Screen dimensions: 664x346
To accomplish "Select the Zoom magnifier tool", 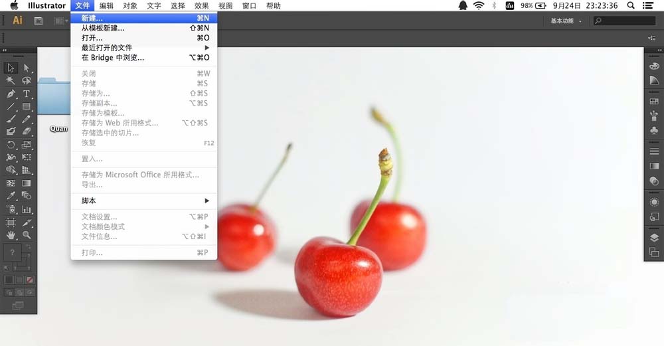I will tap(27, 235).
